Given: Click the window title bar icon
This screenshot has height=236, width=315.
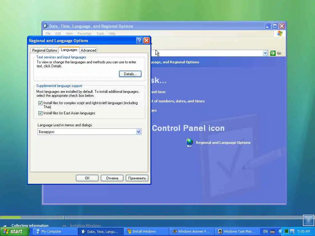Looking at the screenshot, I should coord(46,26).
